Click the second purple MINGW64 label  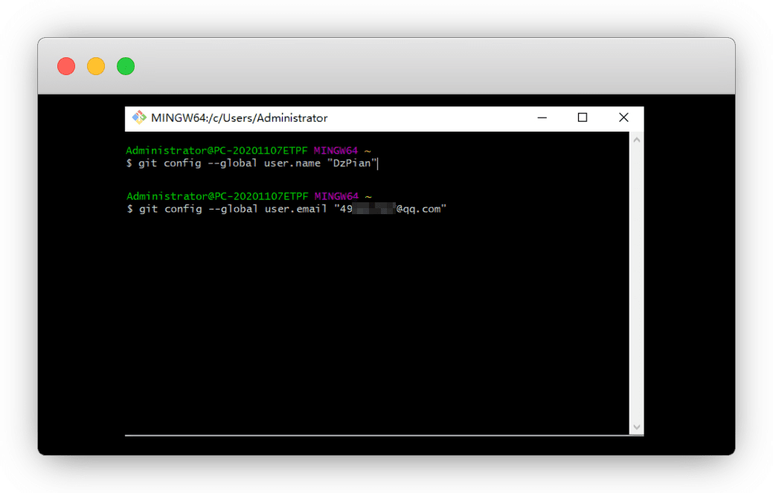tap(336, 196)
